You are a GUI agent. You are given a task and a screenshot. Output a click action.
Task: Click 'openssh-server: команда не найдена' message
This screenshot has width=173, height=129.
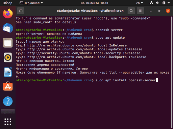49,34
